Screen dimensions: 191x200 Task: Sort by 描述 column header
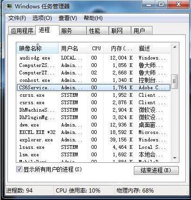(x=153, y=48)
